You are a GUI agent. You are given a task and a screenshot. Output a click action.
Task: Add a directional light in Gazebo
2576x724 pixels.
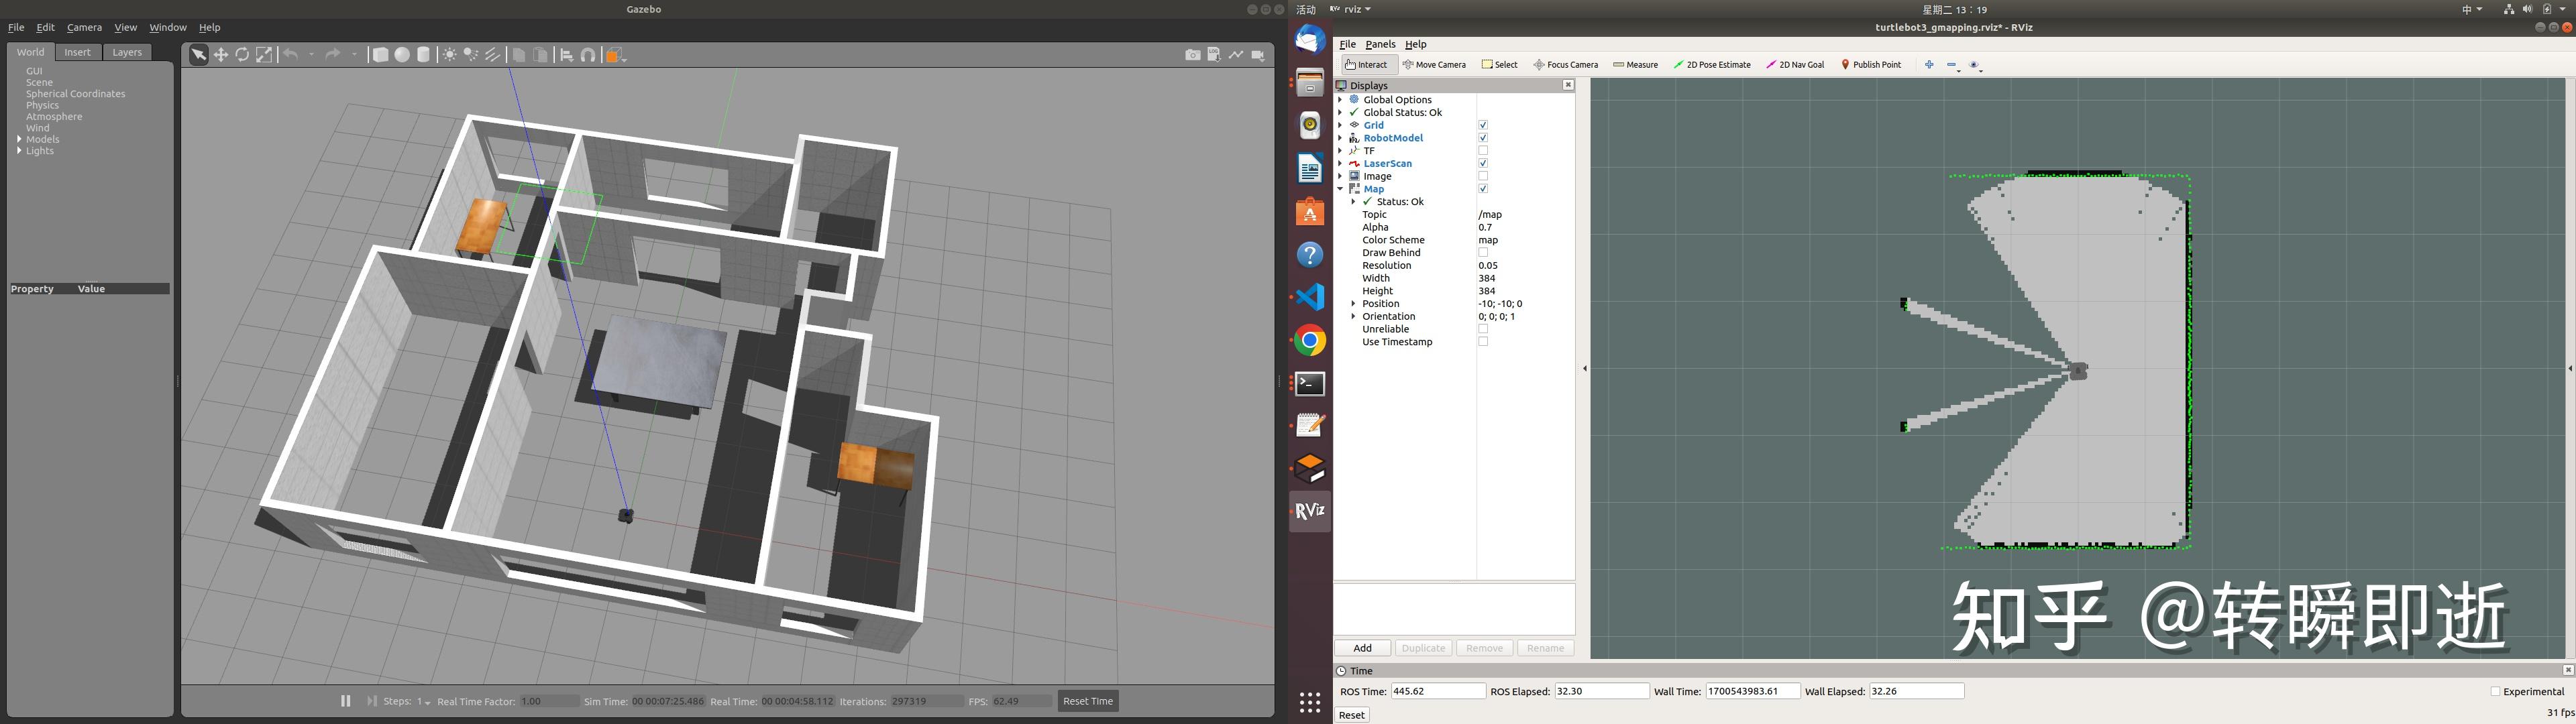tap(493, 55)
